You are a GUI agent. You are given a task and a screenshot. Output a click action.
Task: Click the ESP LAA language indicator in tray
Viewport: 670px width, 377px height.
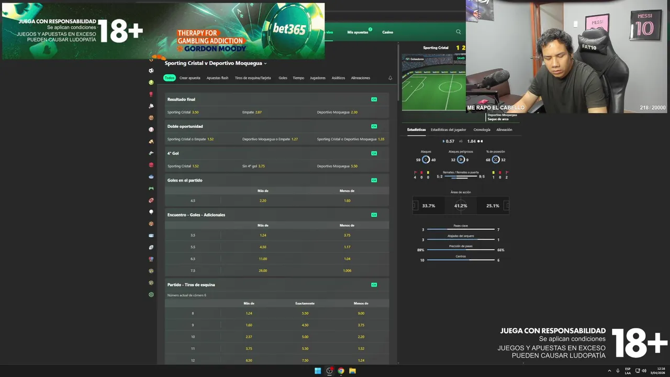628,371
